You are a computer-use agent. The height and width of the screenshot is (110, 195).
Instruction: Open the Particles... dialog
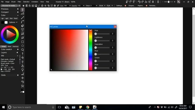(x=153, y=5)
